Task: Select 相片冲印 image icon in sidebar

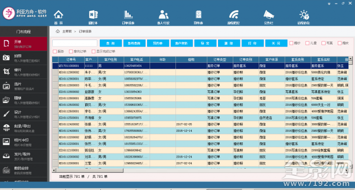Action: coord(6,142)
